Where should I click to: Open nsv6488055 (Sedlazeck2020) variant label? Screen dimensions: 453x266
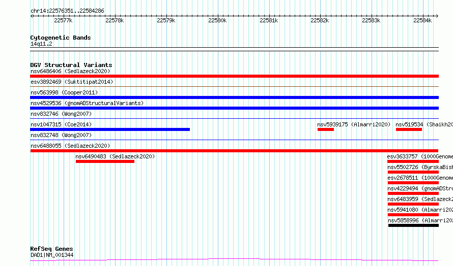pos(70,146)
